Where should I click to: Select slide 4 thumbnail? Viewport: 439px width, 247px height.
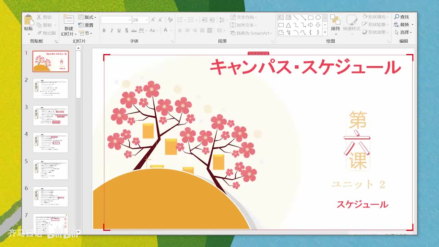coord(50,142)
